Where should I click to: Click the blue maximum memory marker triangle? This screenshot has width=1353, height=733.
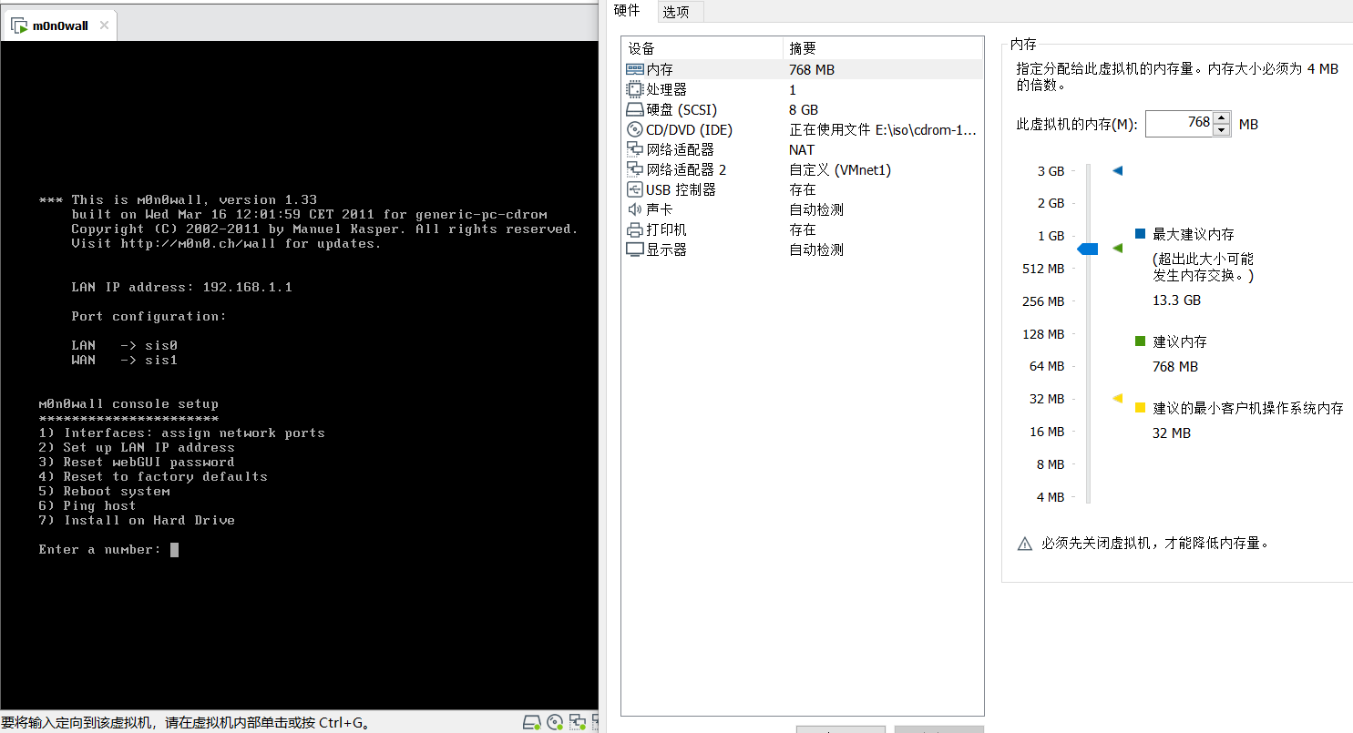[1118, 170]
